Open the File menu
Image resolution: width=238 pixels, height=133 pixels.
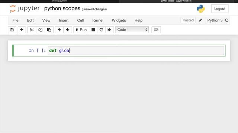pyautogui.click(x=15, y=20)
